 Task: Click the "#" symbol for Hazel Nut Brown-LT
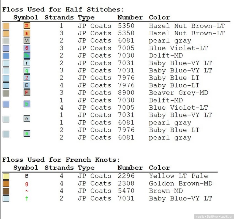pyautogui.click(x=27, y=26)
